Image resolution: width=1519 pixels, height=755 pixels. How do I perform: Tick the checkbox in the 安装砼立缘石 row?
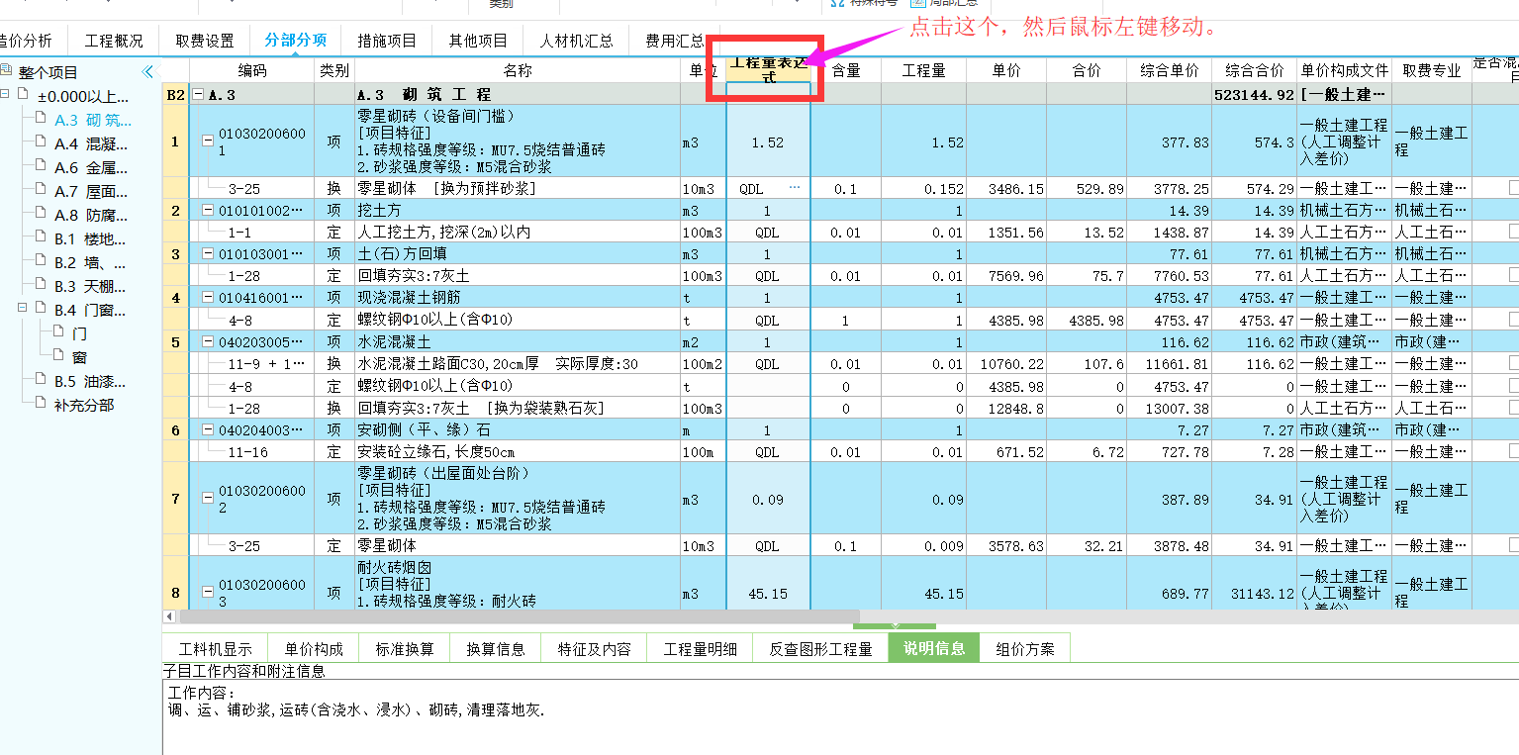coord(1513,451)
